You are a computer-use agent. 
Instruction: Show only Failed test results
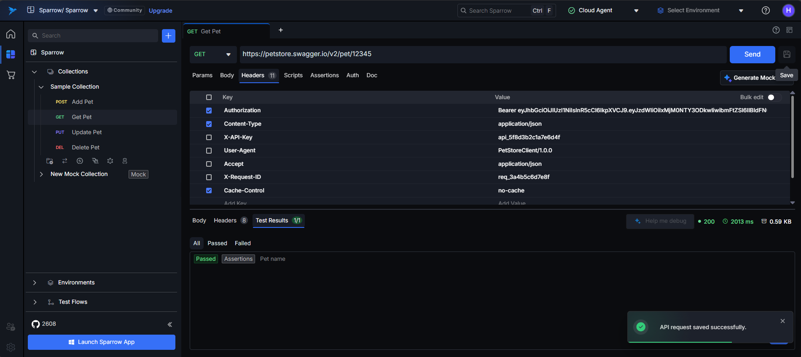[242, 243]
